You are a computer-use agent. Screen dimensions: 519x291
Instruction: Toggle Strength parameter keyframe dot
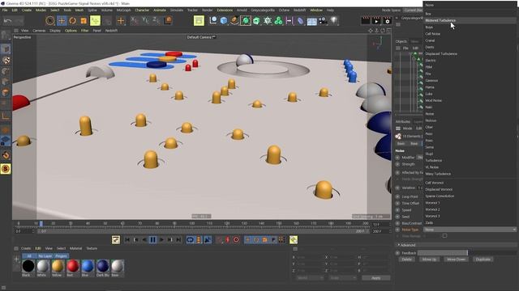397,164
